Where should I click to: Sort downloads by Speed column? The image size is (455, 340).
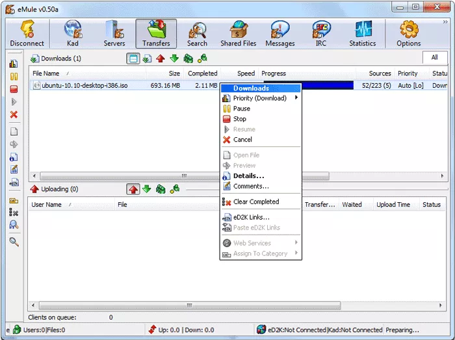239,73
